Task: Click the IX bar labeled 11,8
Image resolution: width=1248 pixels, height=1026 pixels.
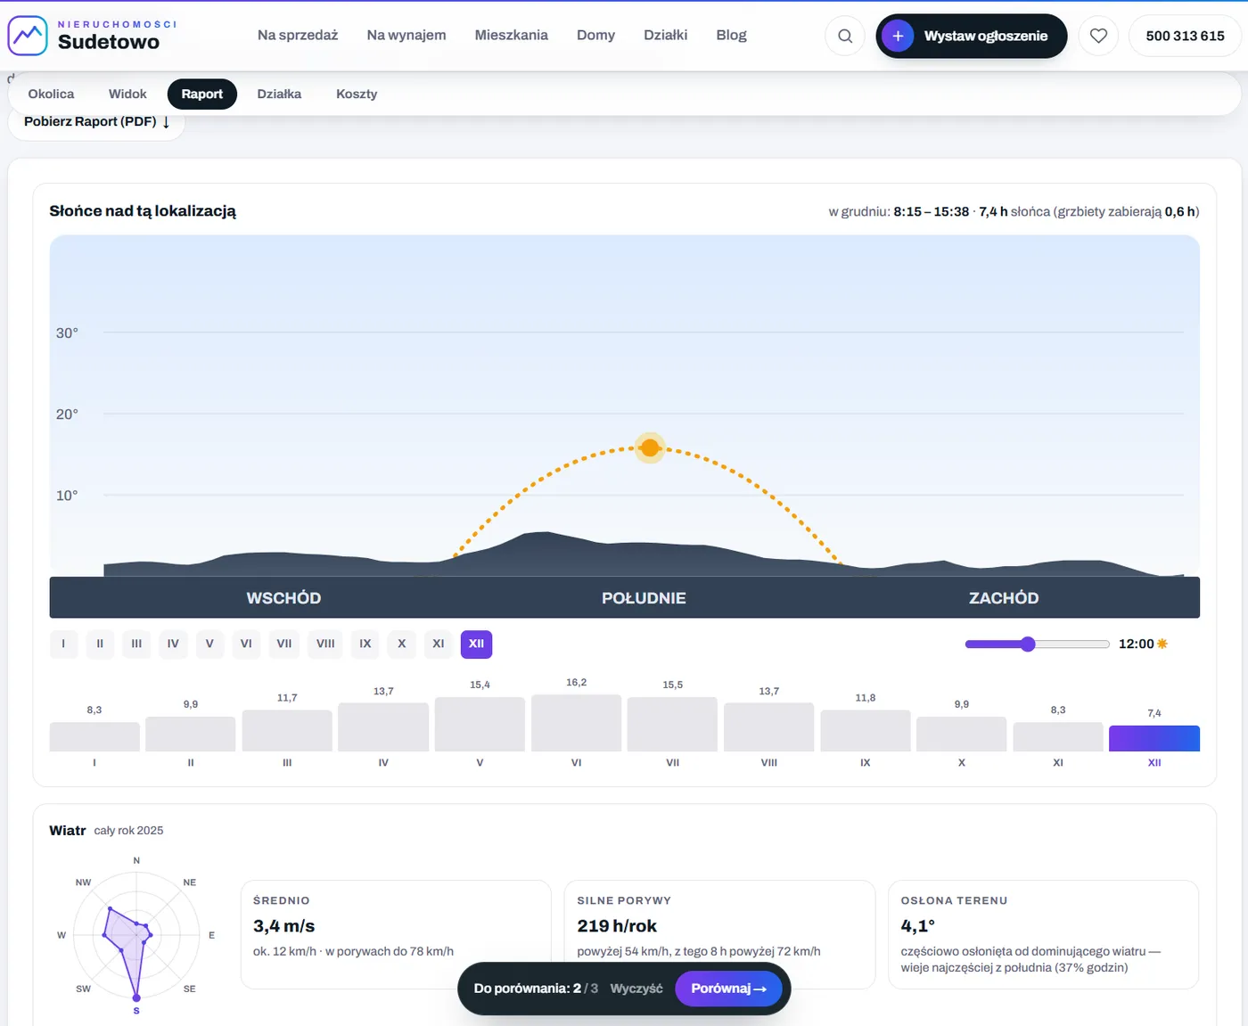Action: [x=865, y=730]
